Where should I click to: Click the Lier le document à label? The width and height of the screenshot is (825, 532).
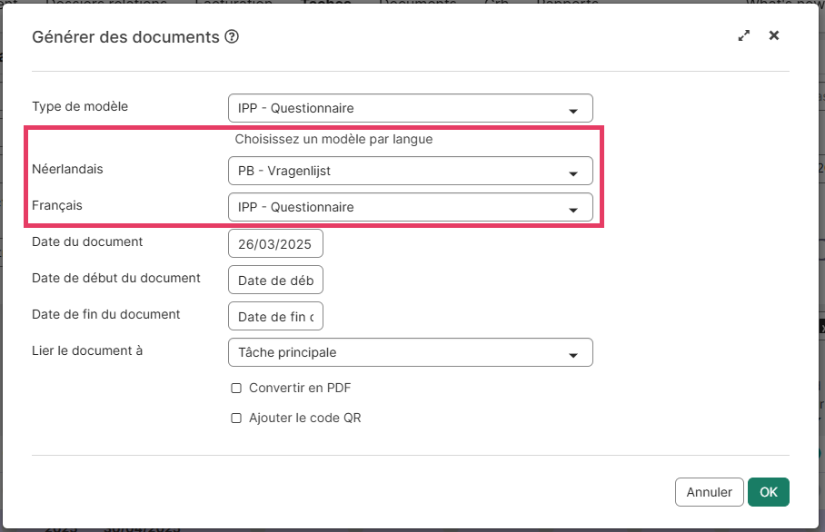coord(87,350)
